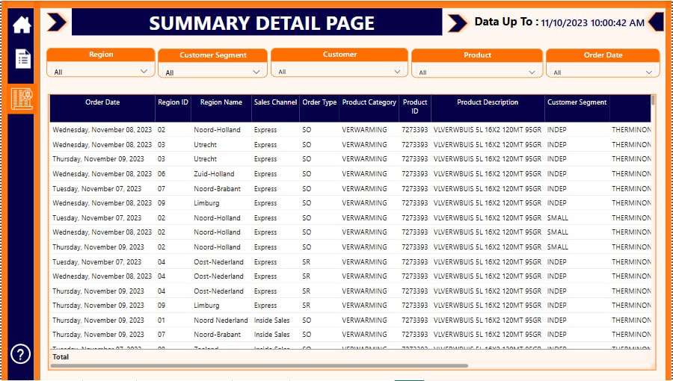
Task: Click the arrow icon left of page title
Action: pyautogui.click(x=57, y=23)
